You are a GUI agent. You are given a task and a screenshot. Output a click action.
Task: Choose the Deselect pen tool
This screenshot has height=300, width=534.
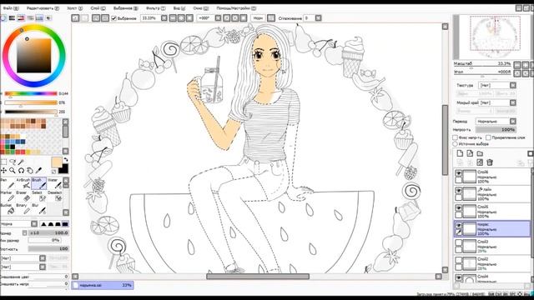[54, 196]
